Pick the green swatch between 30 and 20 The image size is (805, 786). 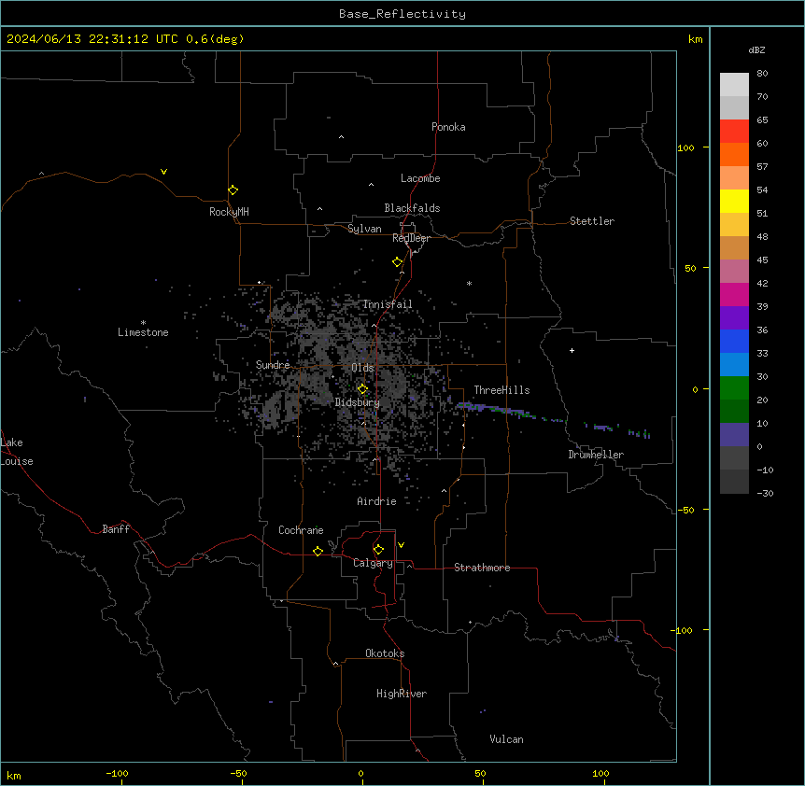(x=734, y=388)
